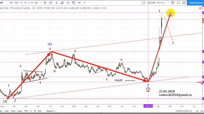The image size is (204, 114).
Task: Toggle logarithmic scale лог
Action: pos(202,111)
